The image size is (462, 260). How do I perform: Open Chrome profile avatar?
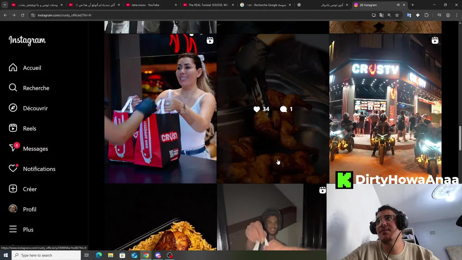(448, 15)
